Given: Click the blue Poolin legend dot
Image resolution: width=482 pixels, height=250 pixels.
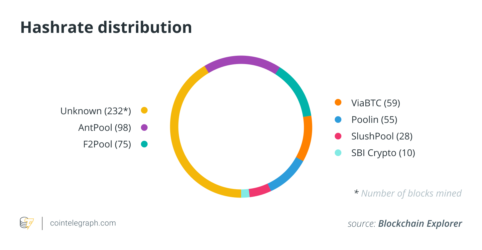Looking at the screenshot, I should coord(338,119).
